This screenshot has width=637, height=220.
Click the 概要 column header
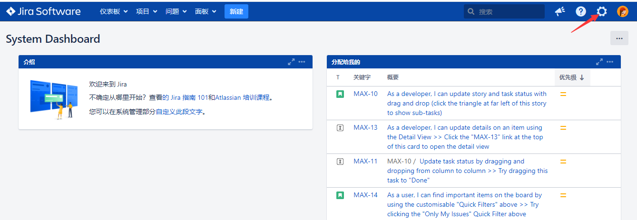coord(393,77)
